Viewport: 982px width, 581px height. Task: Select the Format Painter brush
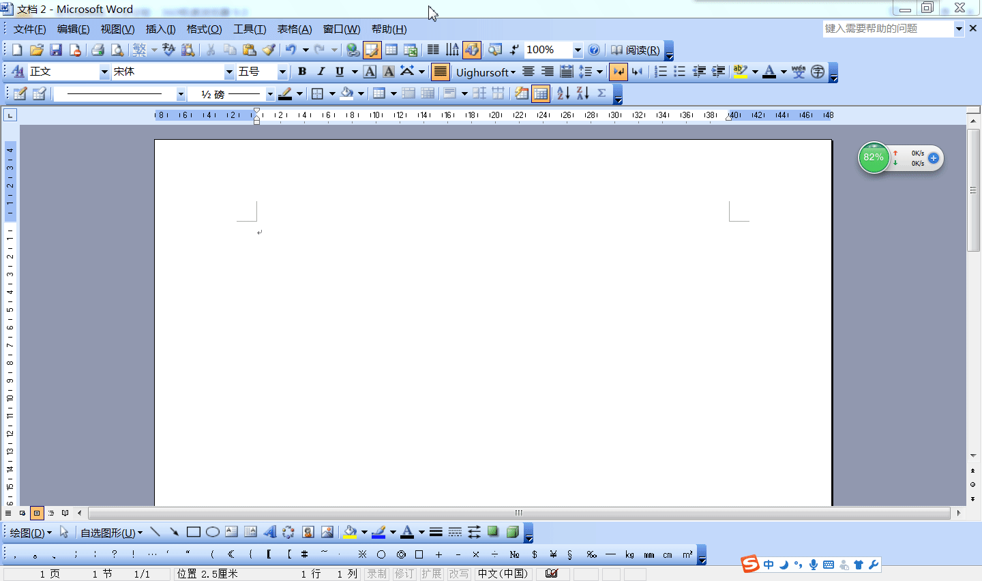pyautogui.click(x=269, y=50)
